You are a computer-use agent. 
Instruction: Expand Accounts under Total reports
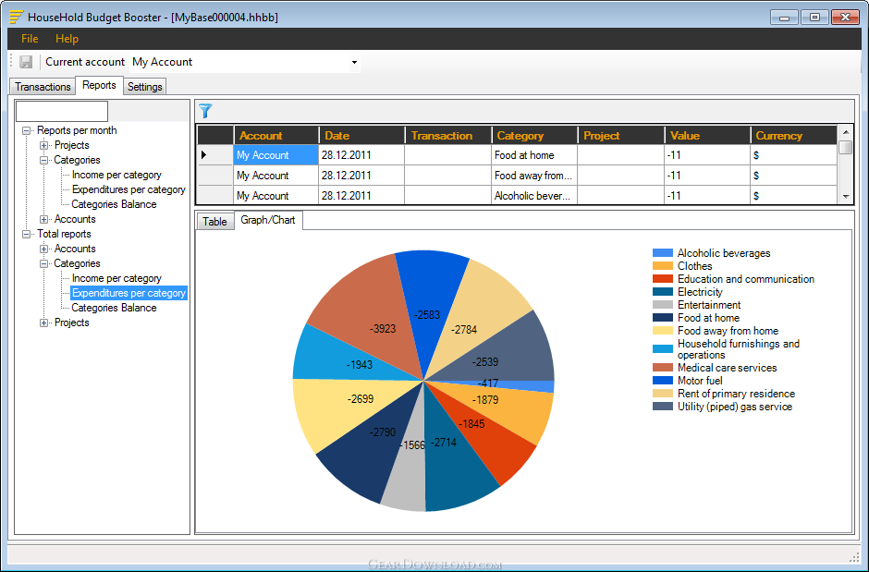tap(43, 249)
